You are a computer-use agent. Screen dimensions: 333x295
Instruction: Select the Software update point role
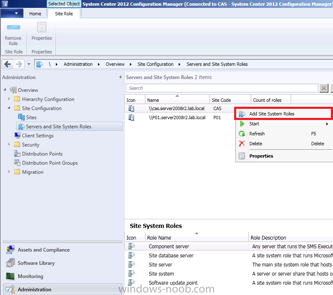[x=229, y=283]
